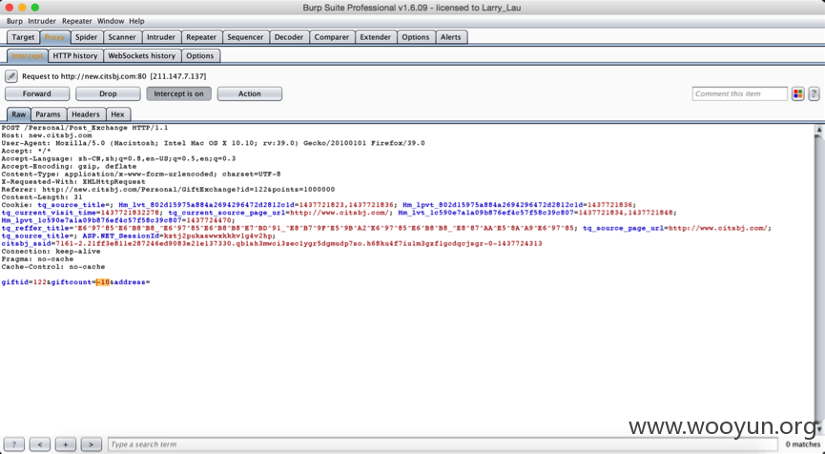Switch to the Decoder tab
This screenshot has width=825, height=454.
(x=289, y=37)
